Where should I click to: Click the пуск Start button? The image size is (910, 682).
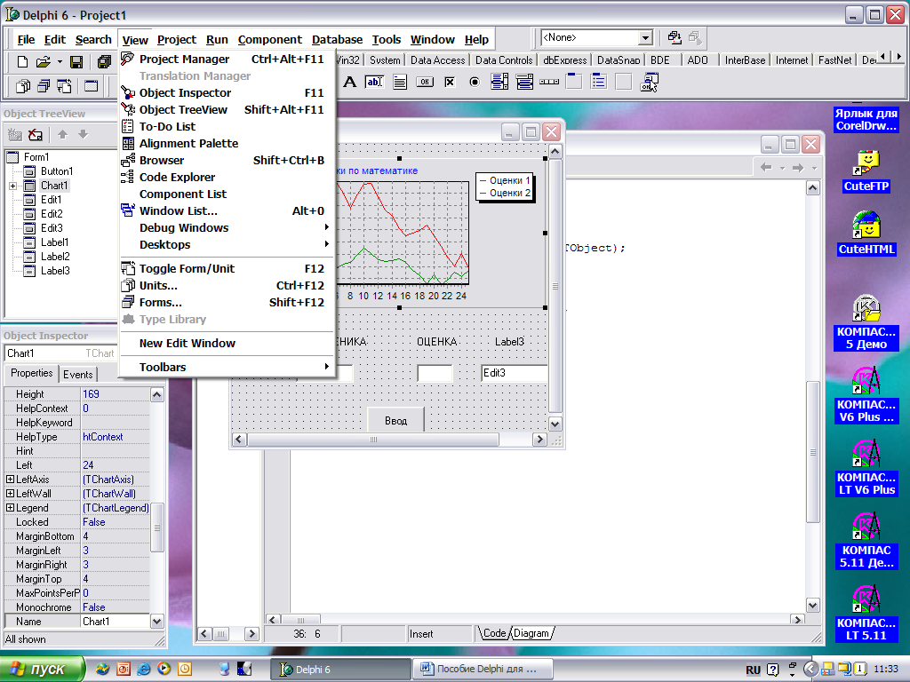tap(41, 669)
